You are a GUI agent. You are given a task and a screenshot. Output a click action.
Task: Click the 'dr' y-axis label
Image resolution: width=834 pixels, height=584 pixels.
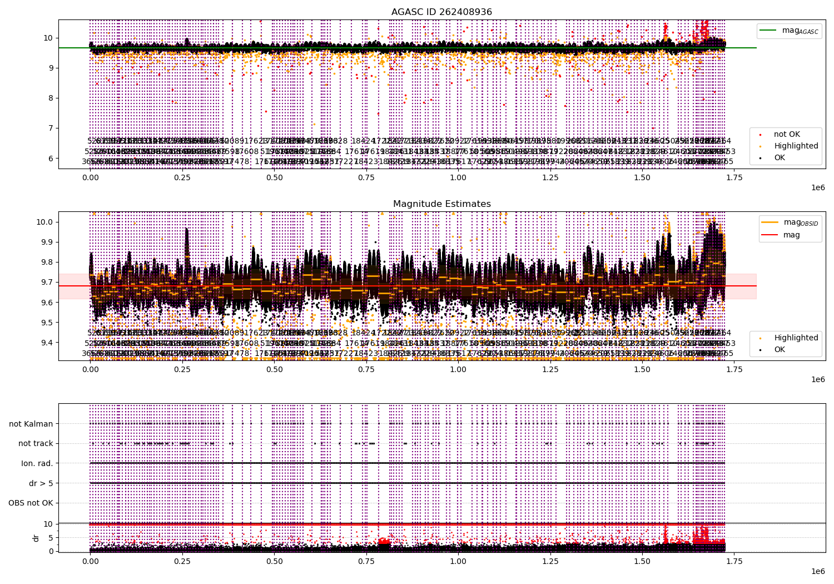click(36, 538)
